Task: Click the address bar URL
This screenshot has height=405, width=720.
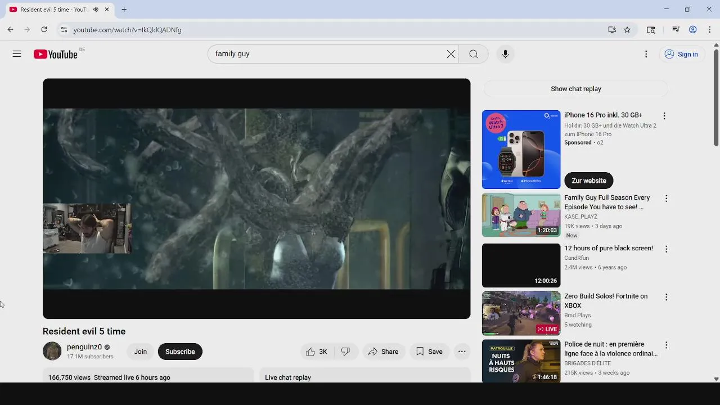Action: pyautogui.click(x=127, y=30)
